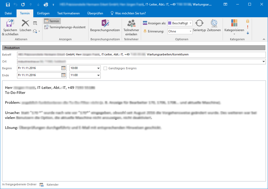The width and height of the screenshot is (268, 189).
Task: Set low importance with blue down arrow
Action: 248,33
